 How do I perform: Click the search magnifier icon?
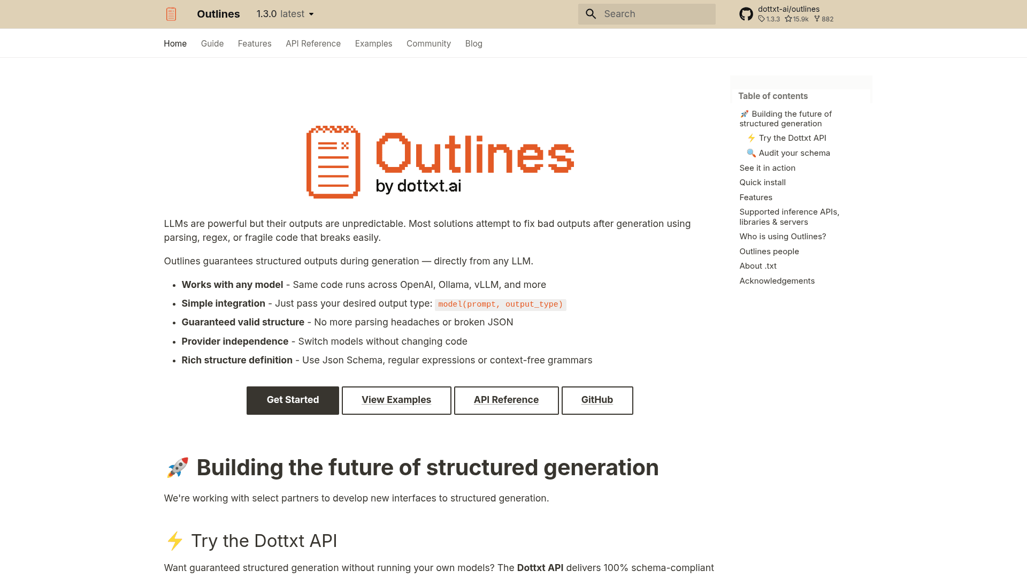tap(591, 14)
